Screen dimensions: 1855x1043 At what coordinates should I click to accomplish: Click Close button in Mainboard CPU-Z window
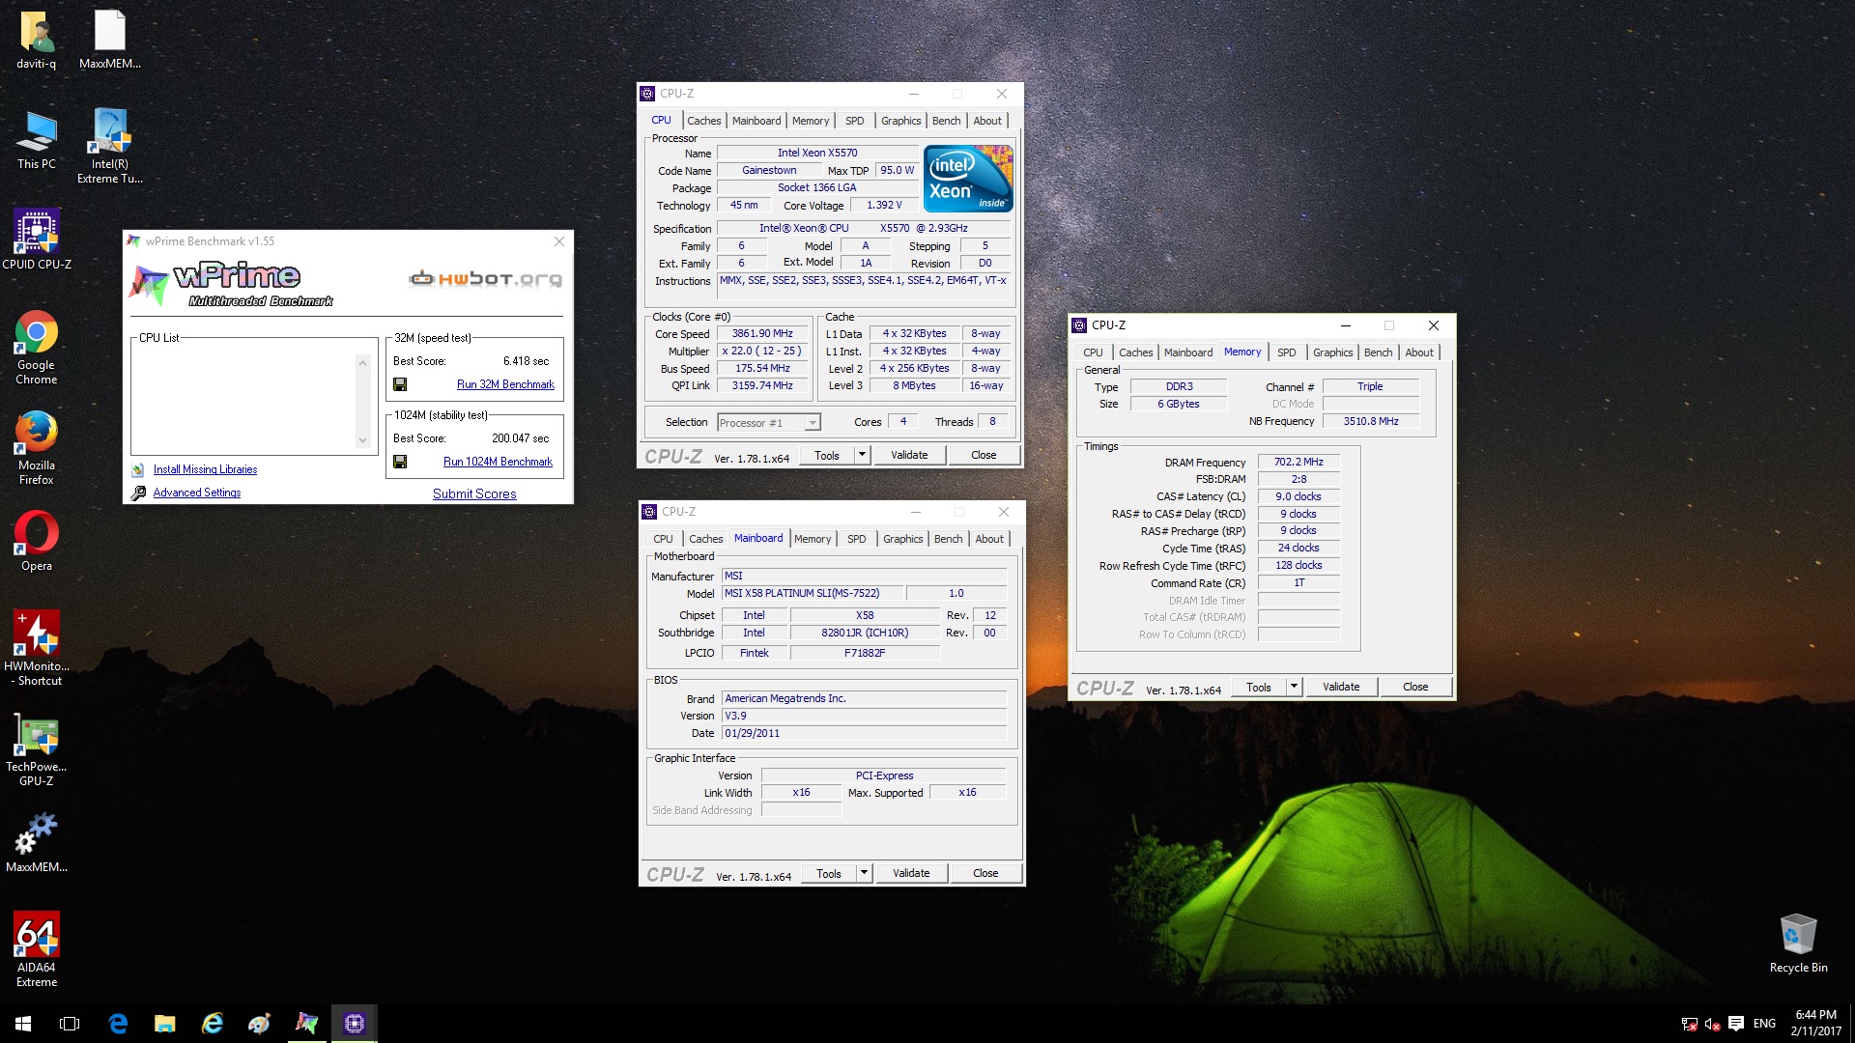985,873
